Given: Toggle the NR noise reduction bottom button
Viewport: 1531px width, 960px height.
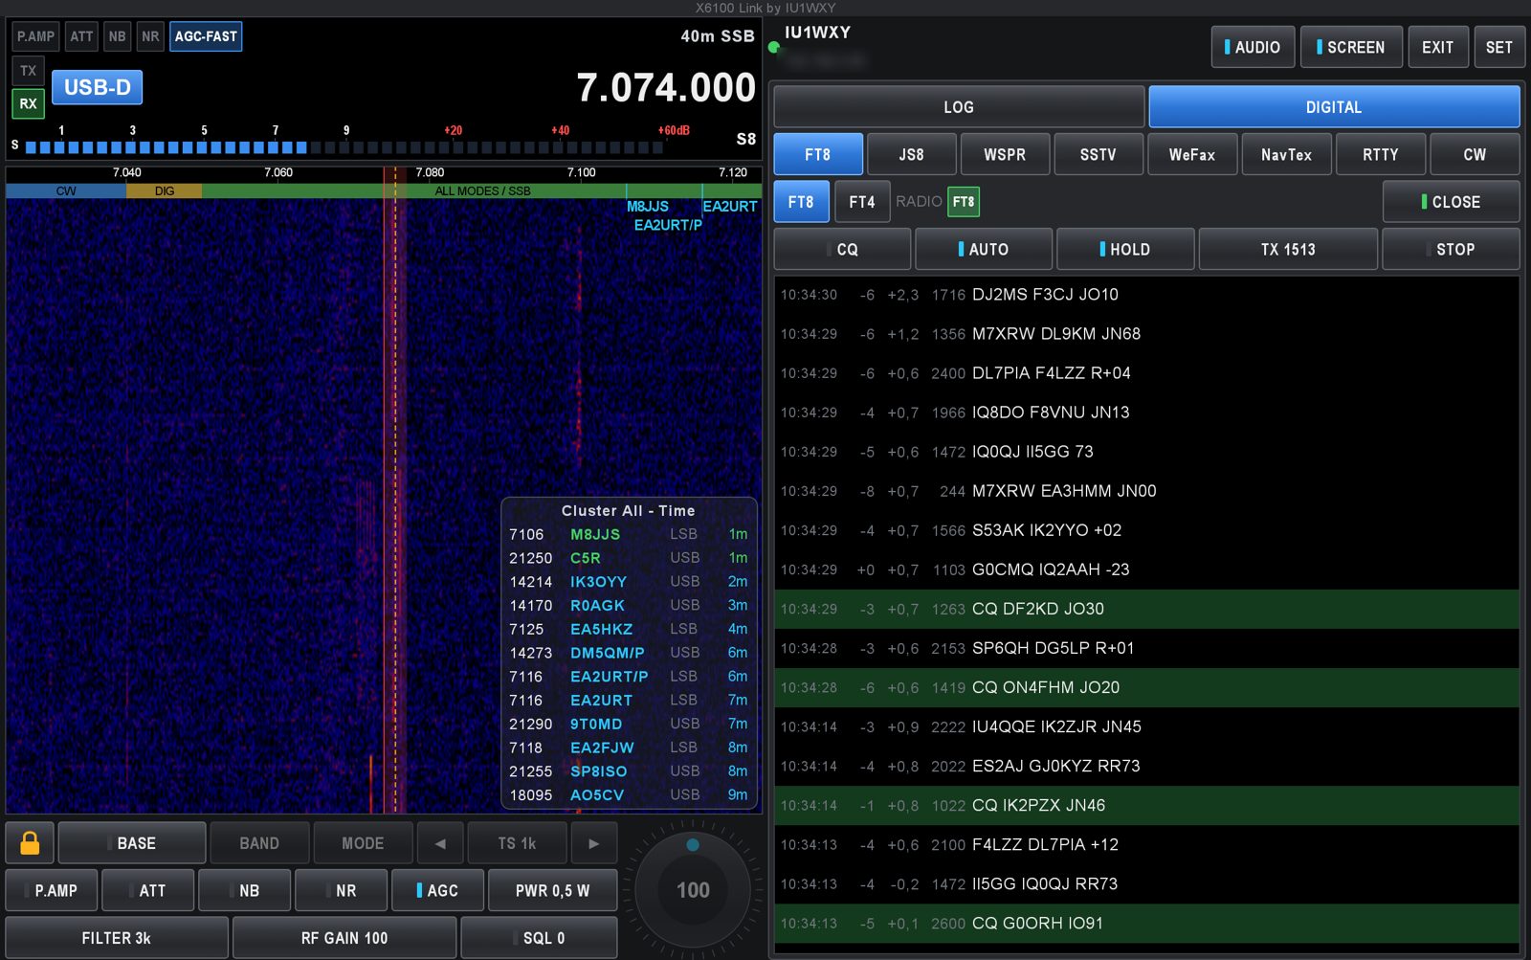Looking at the screenshot, I should point(341,890).
